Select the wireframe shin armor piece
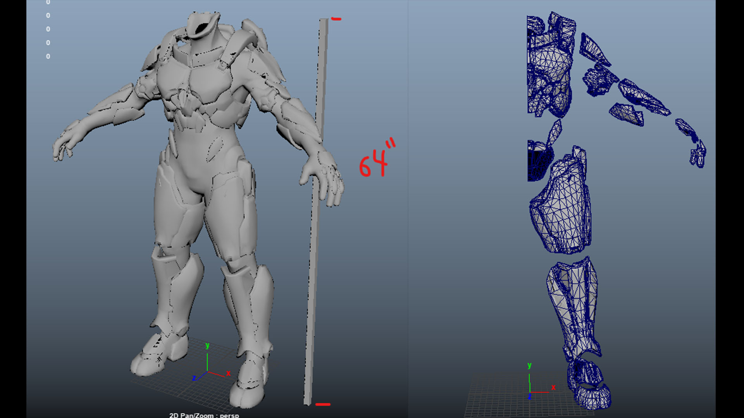The image size is (744, 418). [573, 310]
